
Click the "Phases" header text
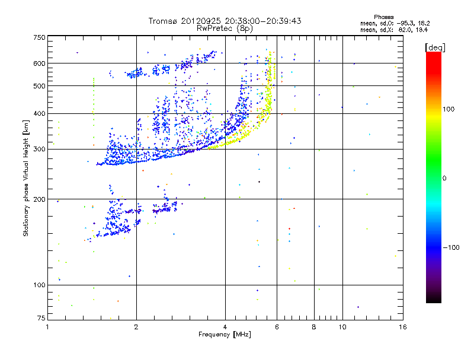383,17
